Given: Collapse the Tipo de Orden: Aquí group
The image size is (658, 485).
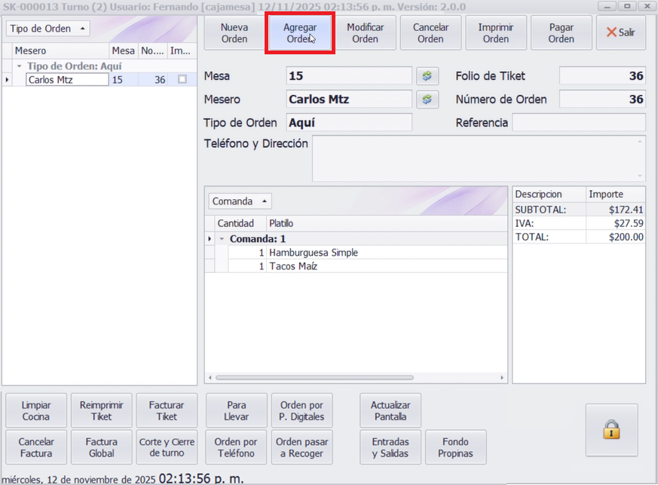Looking at the screenshot, I should click(x=20, y=66).
